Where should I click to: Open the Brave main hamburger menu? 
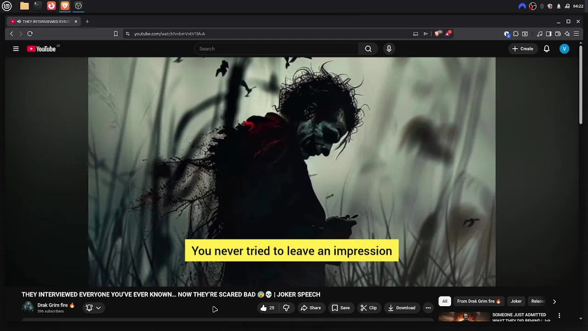click(577, 34)
